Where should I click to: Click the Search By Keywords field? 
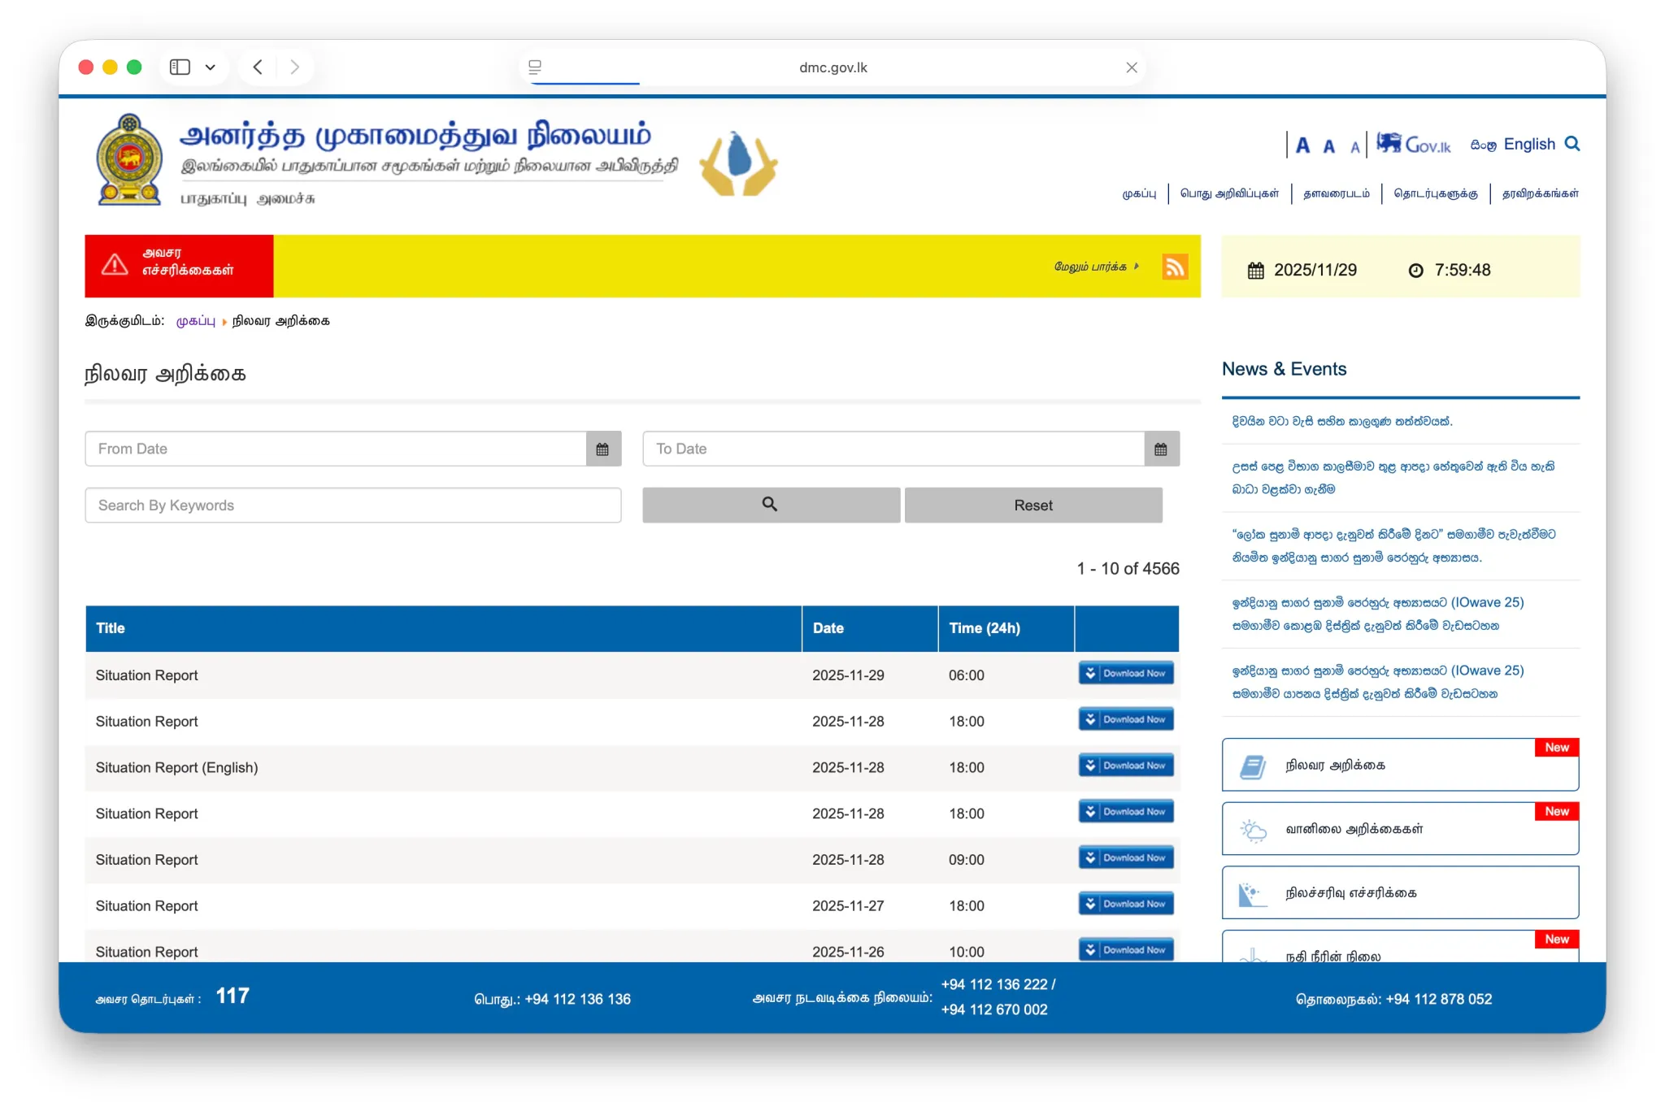pos(353,505)
